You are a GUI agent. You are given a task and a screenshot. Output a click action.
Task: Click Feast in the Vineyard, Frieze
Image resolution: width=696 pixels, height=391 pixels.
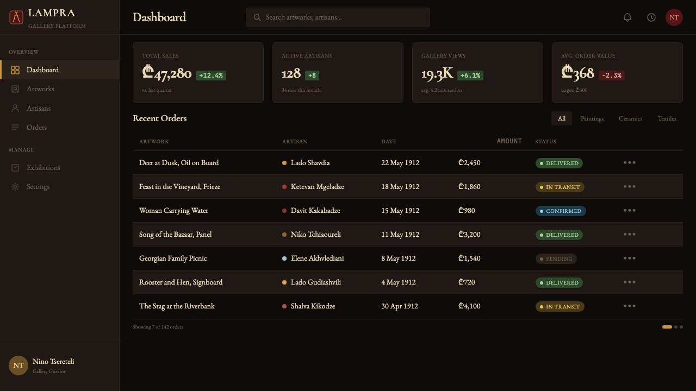point(180,187)
